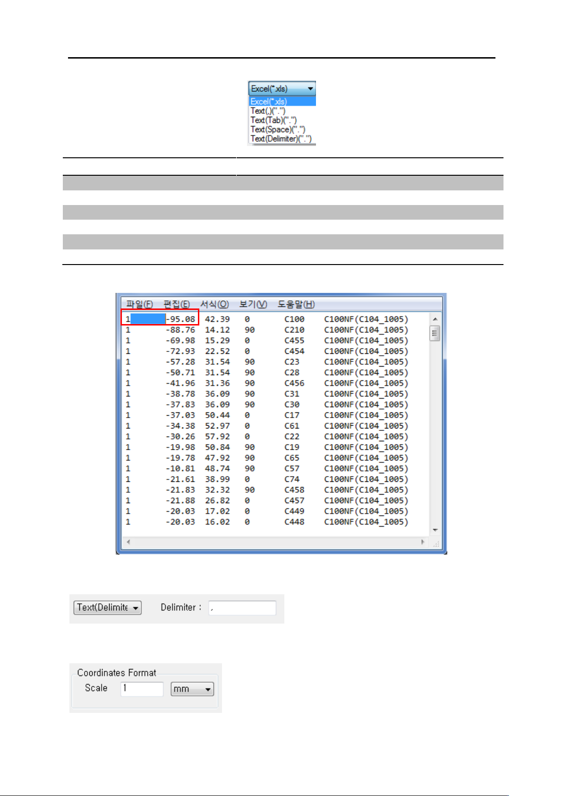Open the 도움말(H) menu
563x796 pixels.
pyautogui.click(x=296, y=304)
